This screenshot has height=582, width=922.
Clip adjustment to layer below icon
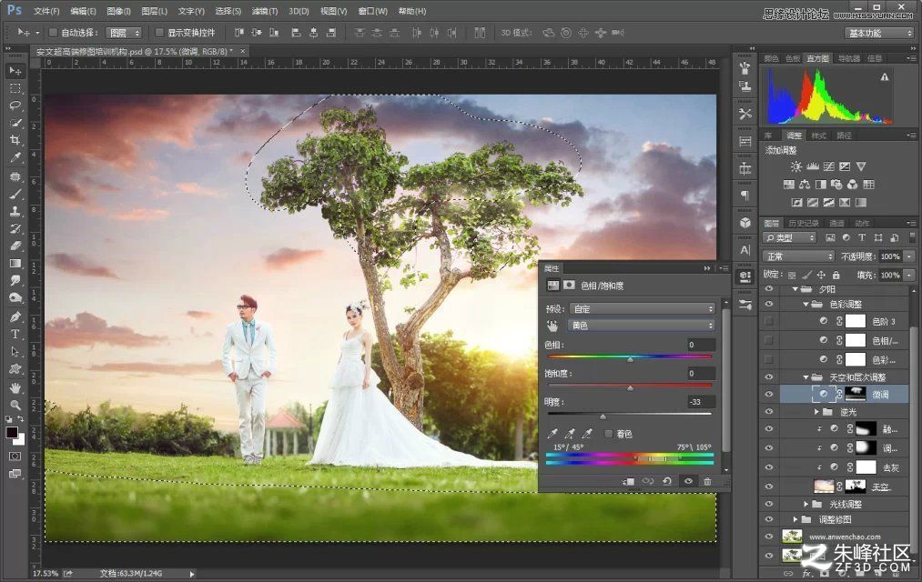pyautogui.click(x=628, y=482)
